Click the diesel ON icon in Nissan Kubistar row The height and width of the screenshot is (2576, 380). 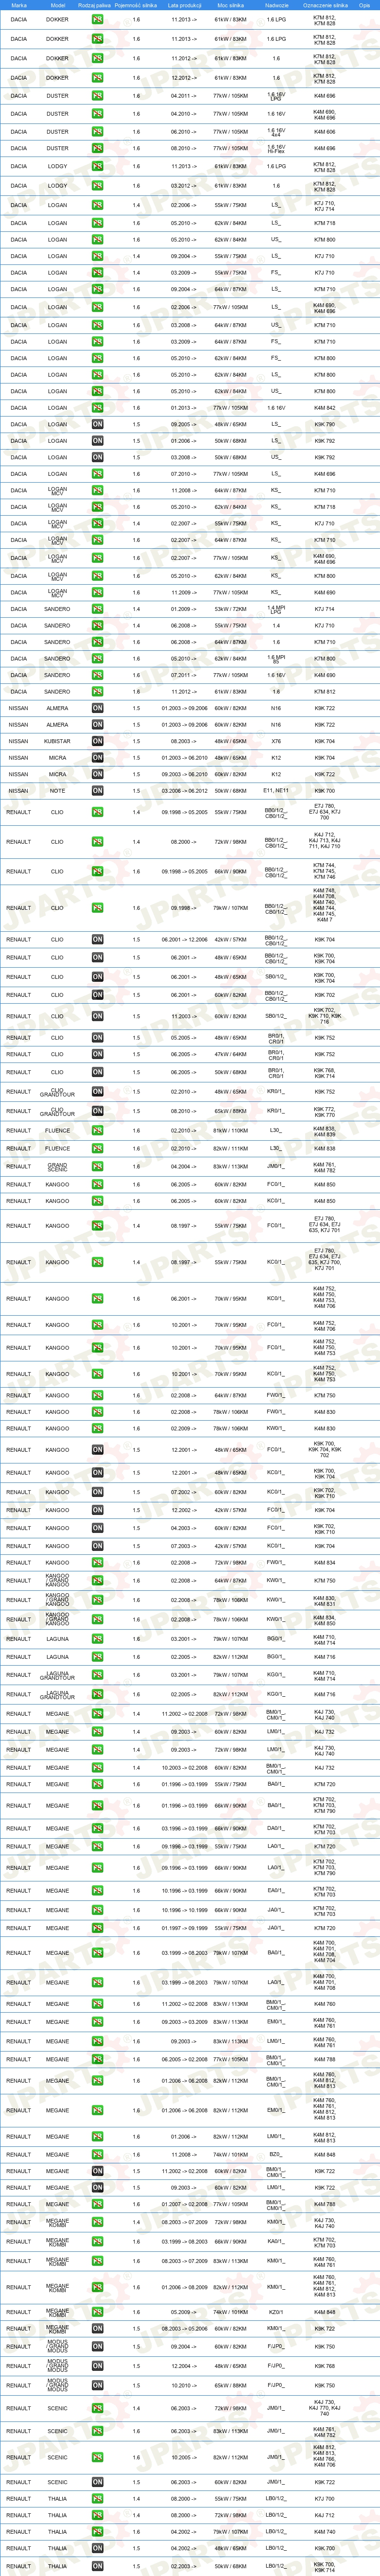(x=97, y=742)
